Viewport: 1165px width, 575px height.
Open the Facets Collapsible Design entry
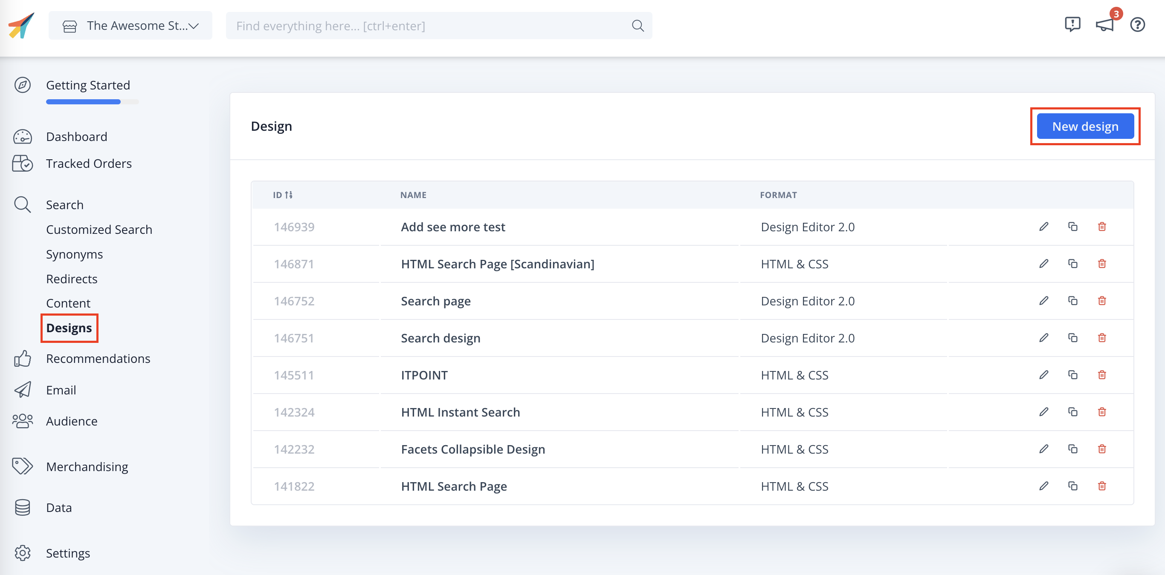[472, 449]
